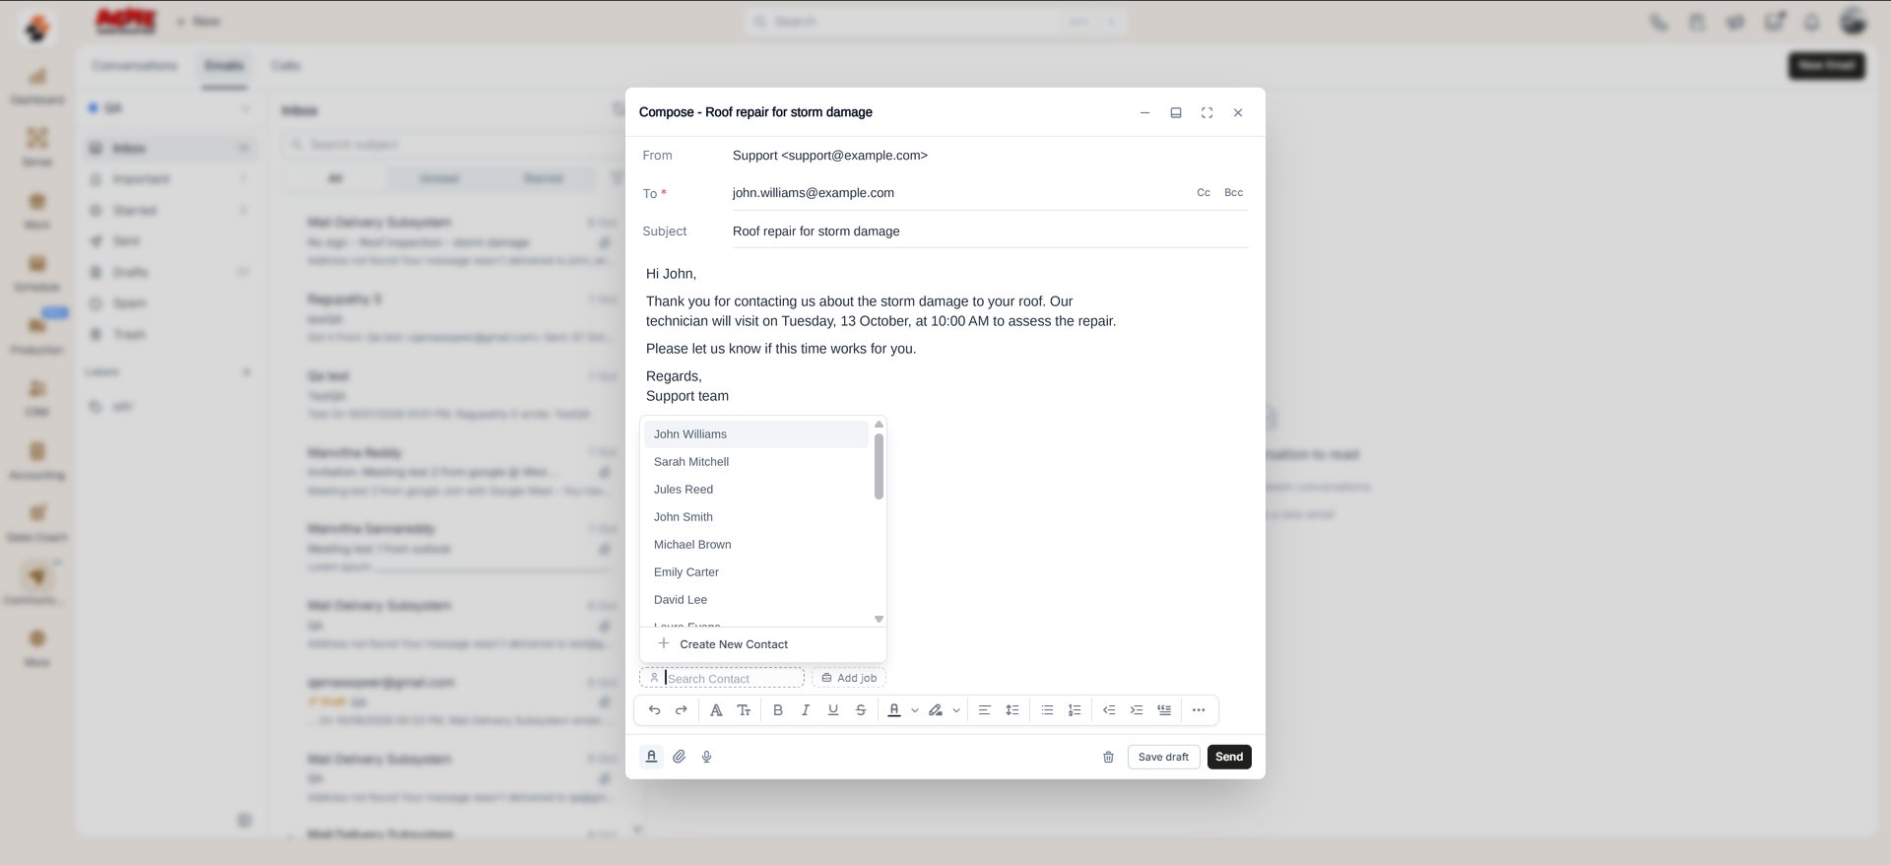
Task: Open the font family picker
Action: 716,710
